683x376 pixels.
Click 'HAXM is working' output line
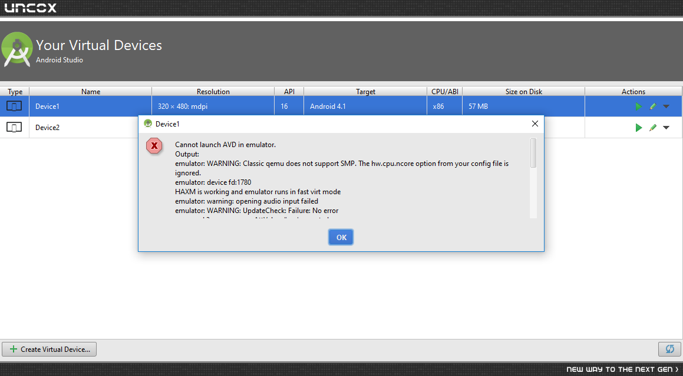258,191
